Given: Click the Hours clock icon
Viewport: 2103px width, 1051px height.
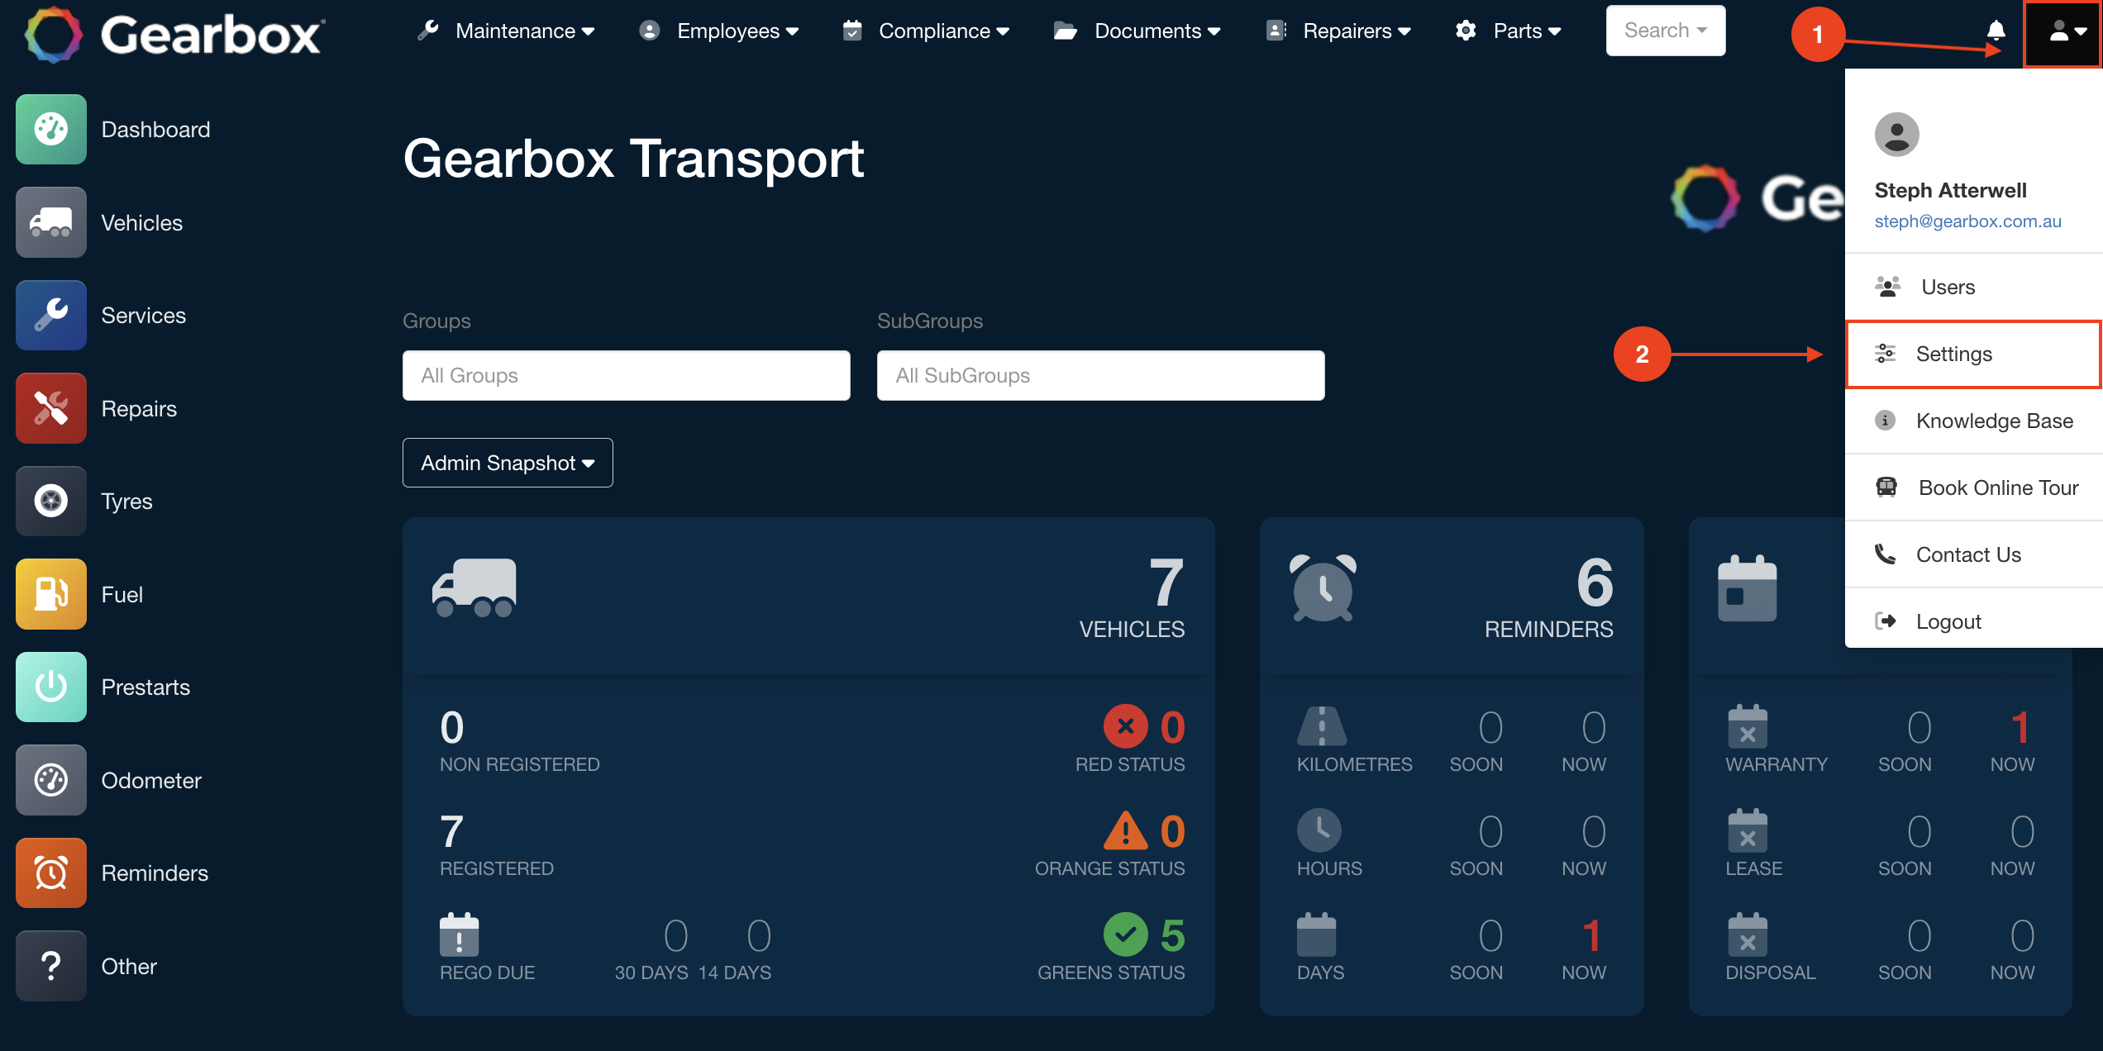Looking at the screenshot, I should coord(1319,830).
